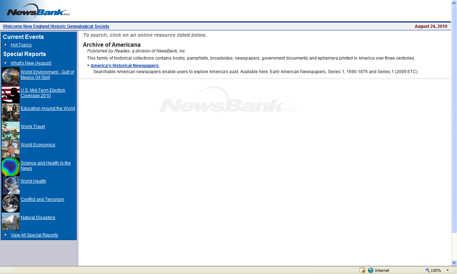Open the World Health link

33,181
